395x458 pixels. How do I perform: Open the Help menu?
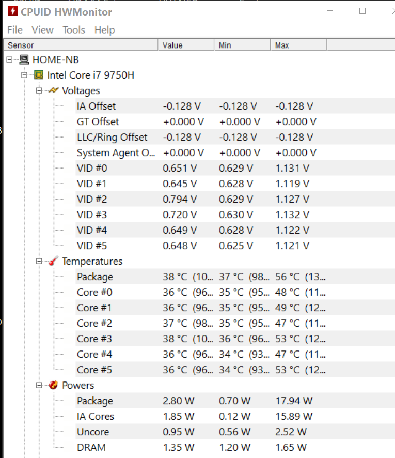tap(104, 30)
